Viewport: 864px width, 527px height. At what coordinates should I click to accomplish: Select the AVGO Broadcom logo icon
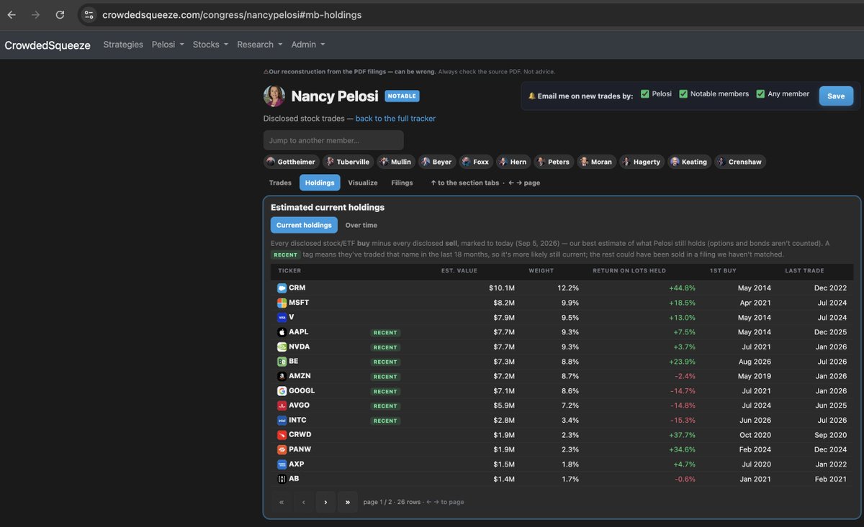tap(282, 405)
